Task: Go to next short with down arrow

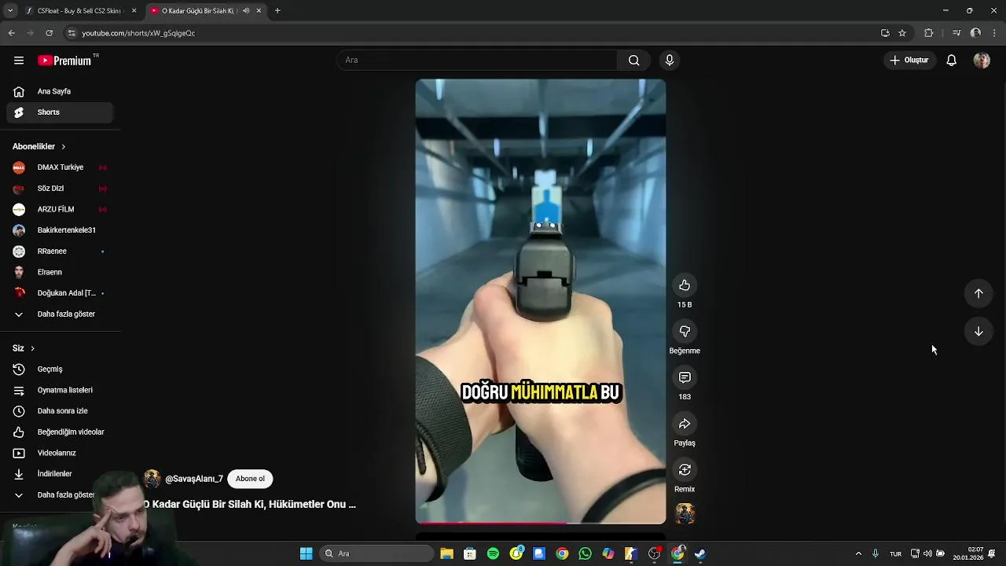Action: tap(978, 332)
